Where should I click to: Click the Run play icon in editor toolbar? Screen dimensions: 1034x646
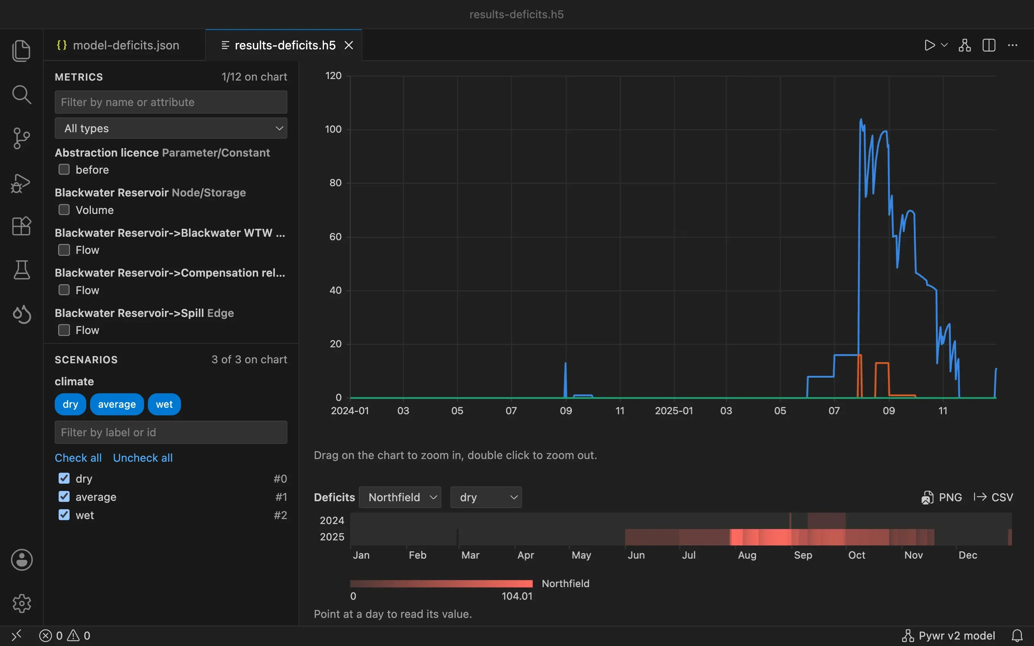tap(929, 45)
